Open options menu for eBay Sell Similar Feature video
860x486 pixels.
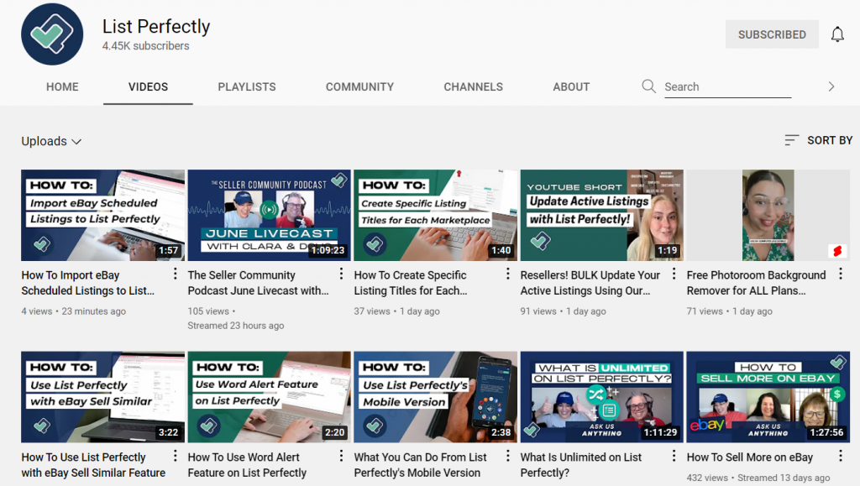(175, 455)
